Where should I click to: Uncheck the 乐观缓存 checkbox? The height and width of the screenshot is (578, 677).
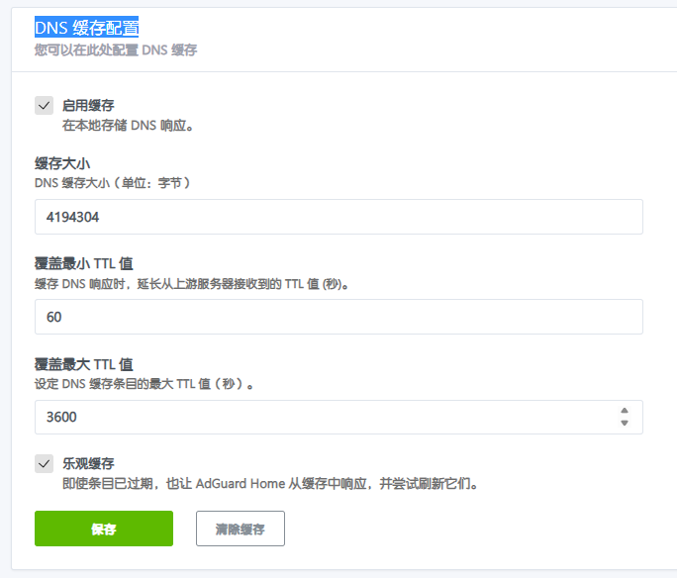pyautogui.click(x=44, y=463)
